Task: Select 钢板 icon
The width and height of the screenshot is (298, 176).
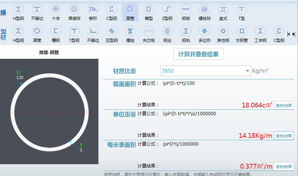Action: (x=186, y=9)
